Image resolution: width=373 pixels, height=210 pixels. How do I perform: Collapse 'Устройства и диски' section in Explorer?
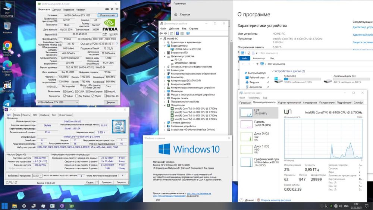(x=273, y=71)
